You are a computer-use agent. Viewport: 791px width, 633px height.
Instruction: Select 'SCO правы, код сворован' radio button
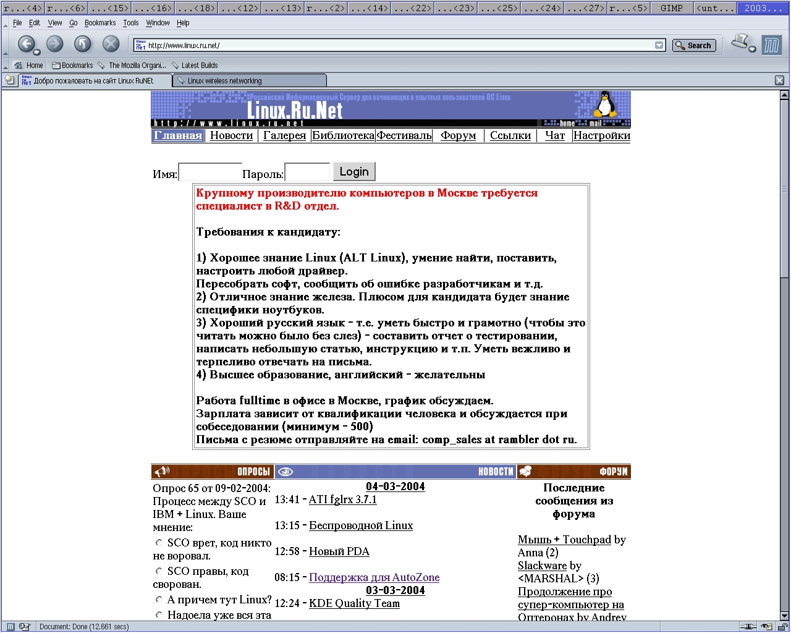[x=159, y=571]
